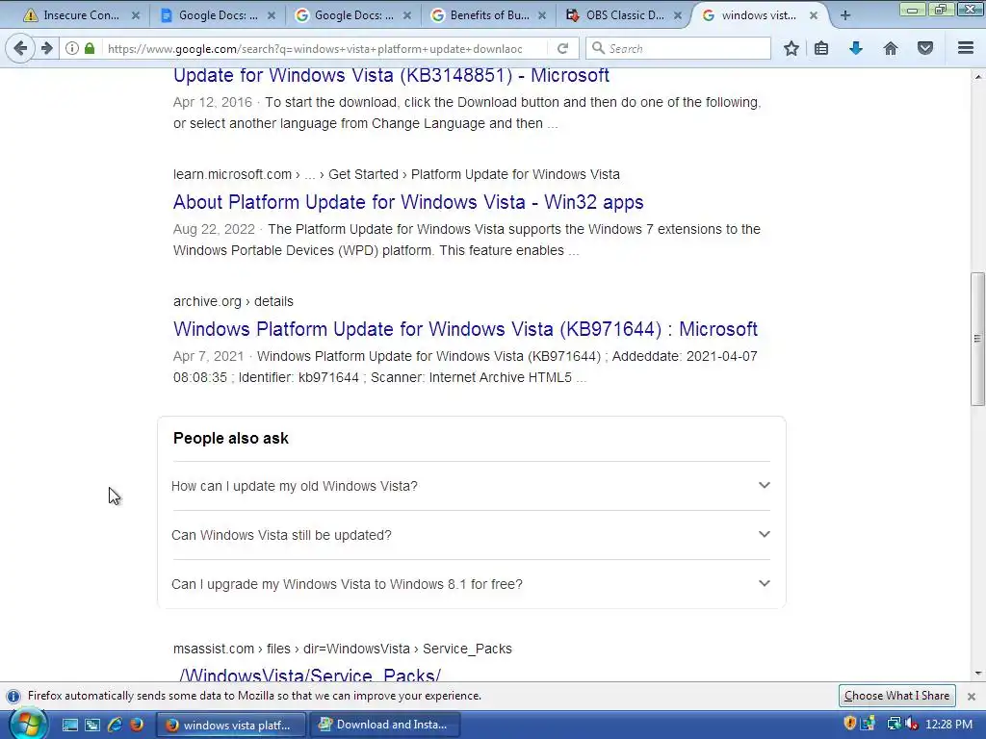Click the green secure padlock icon
Image resolution: width=986 pixels, height=739 pixels.
click(90, 48)
